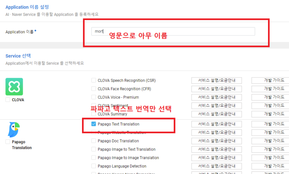Open 서비스 설명/요금안내 for Papago Language Detection
The image size is (289, 174).
click(216, 166)
